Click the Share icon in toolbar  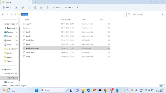click(x=41, y=7)
